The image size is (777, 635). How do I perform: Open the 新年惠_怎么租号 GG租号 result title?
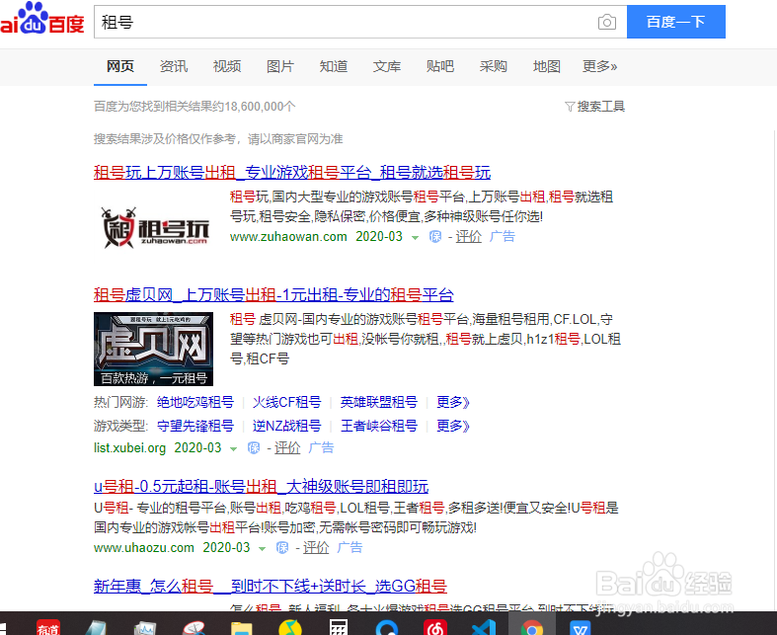coord(271,586)
